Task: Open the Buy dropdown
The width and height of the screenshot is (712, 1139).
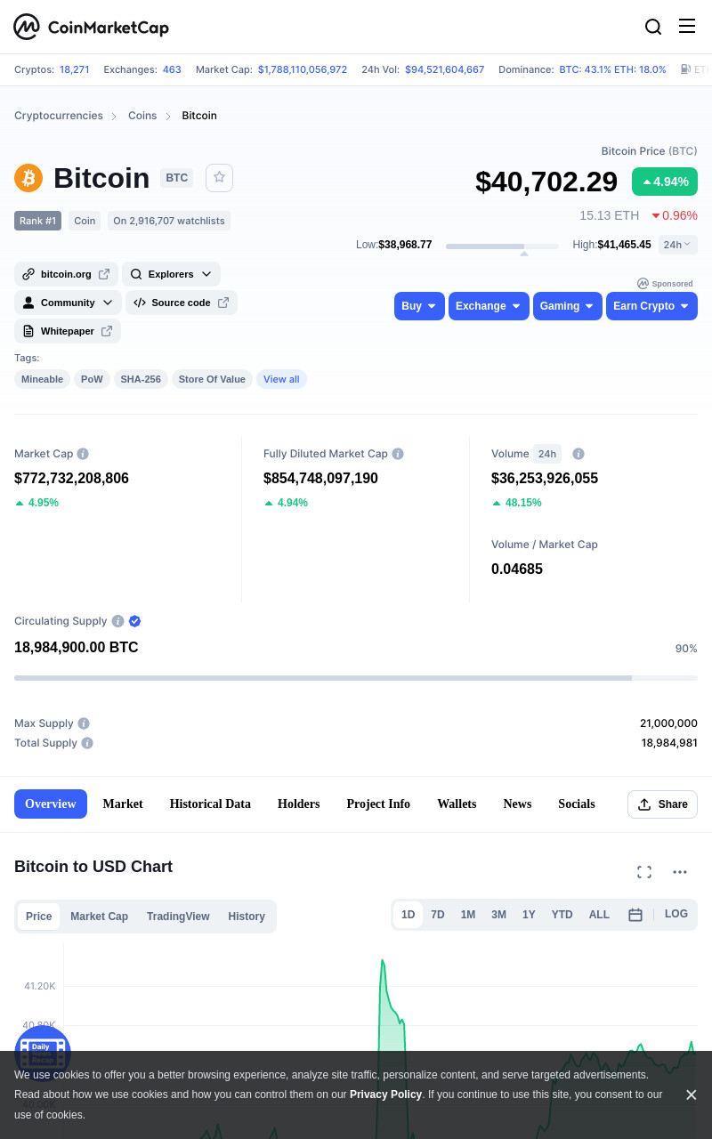Action: (419, 306)
